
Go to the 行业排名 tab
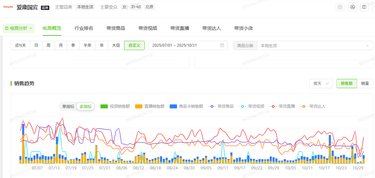(x=84, y=28)
